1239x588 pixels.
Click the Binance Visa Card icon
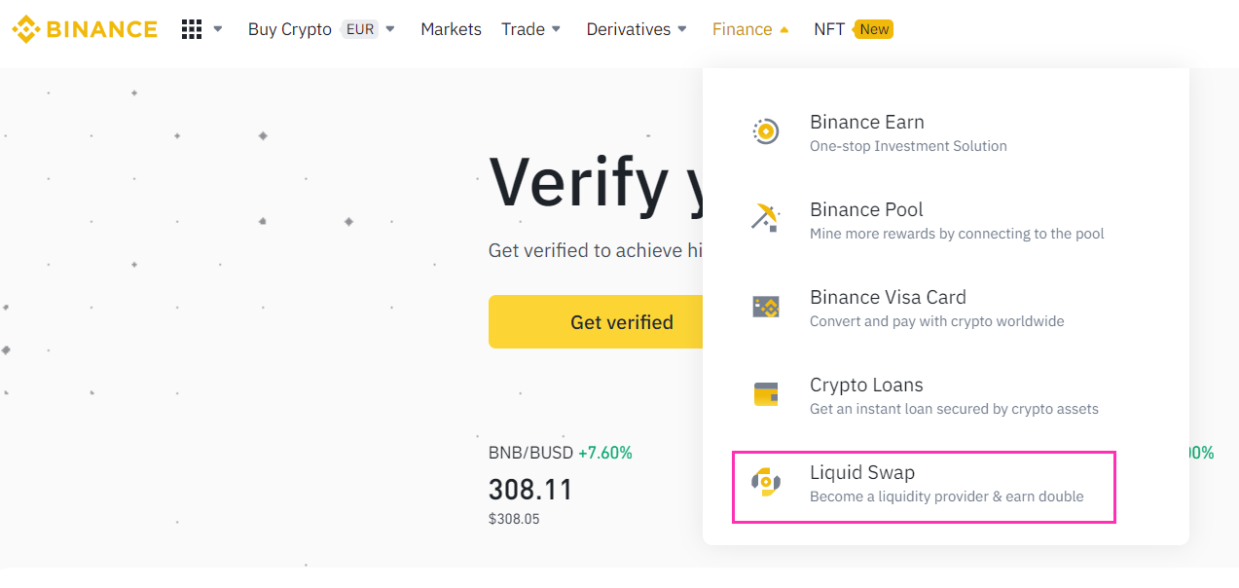coord(766,308)
